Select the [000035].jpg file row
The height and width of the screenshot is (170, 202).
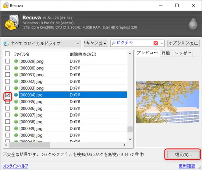pyautogui.click(x=65, y=102)
